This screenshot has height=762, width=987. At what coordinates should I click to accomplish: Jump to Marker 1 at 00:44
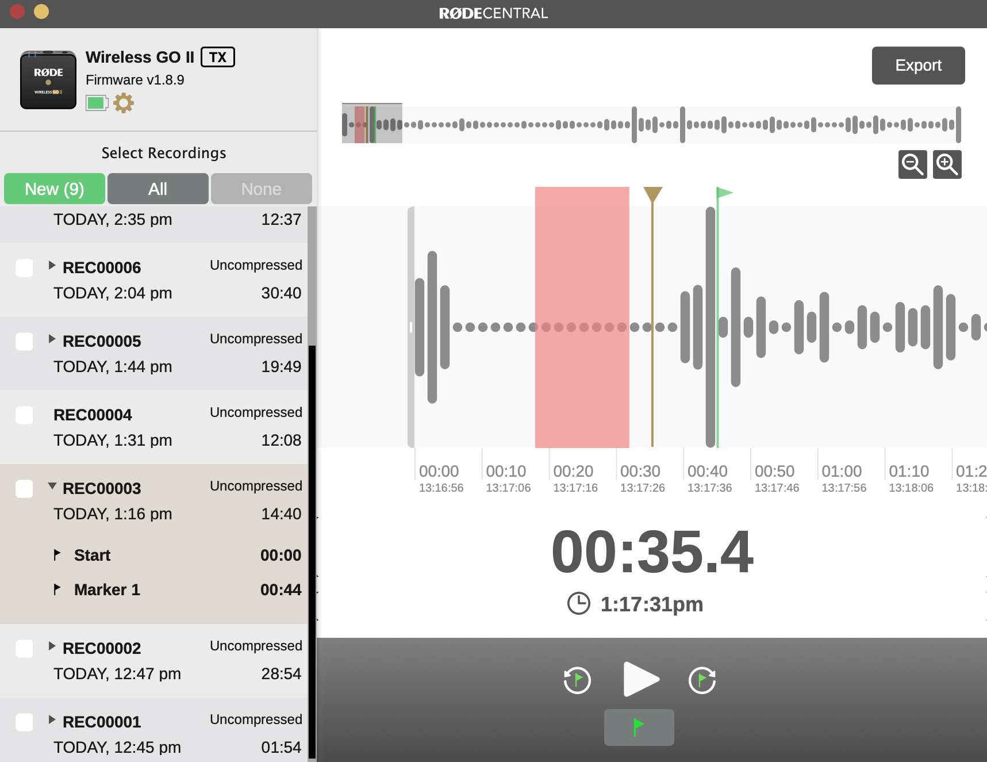[x=154, y=589]
